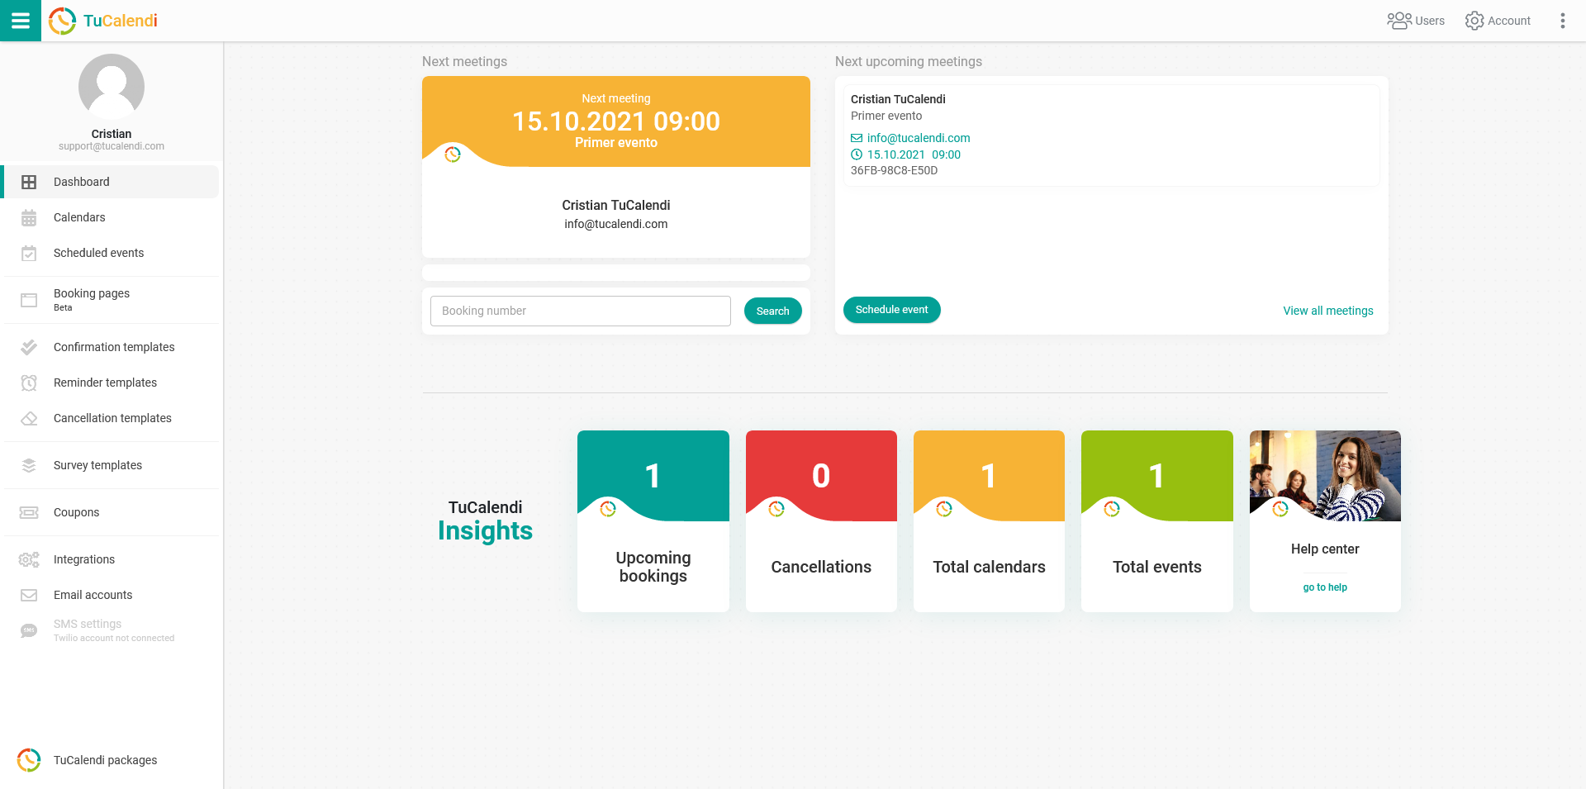
Task: Click the Calendars sidebar icon
Action: point(29,217)
